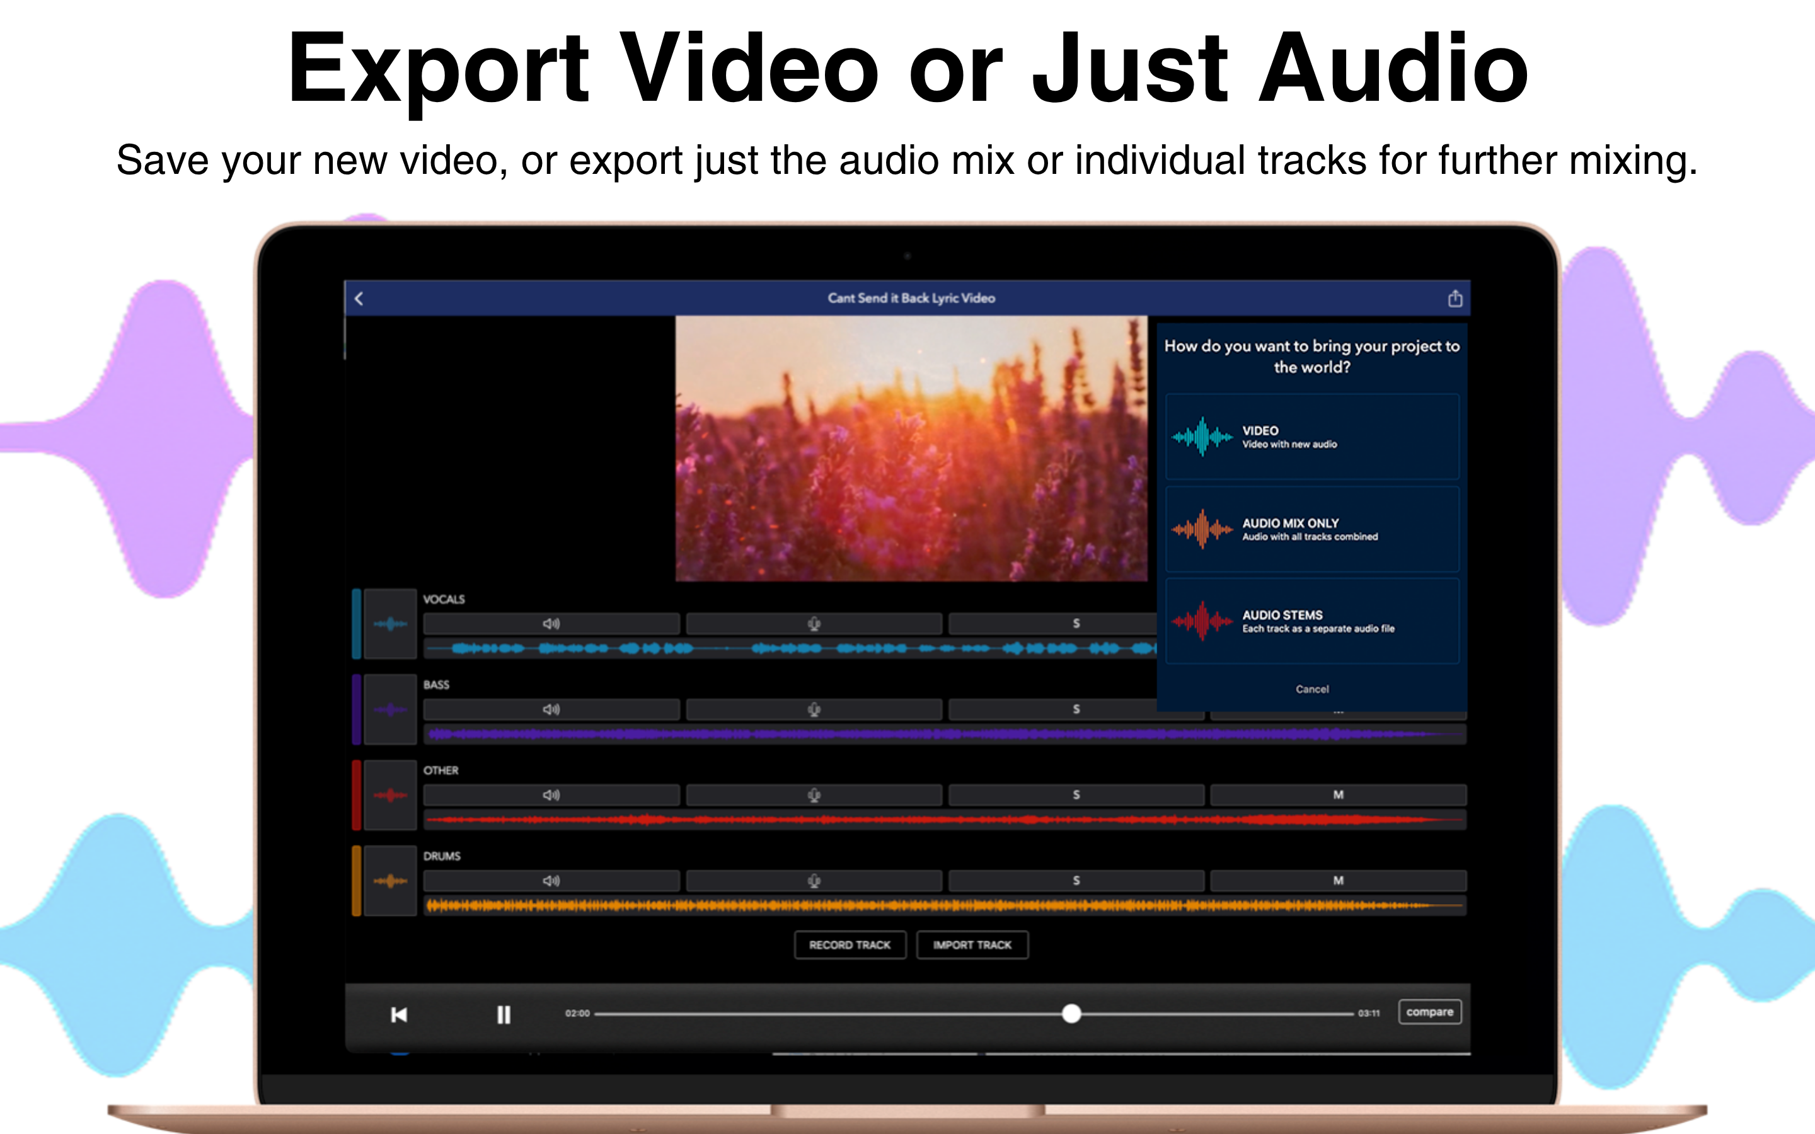Click the orange waveform icon beside AUDIO MIX ONLY

coord(1202,529)
